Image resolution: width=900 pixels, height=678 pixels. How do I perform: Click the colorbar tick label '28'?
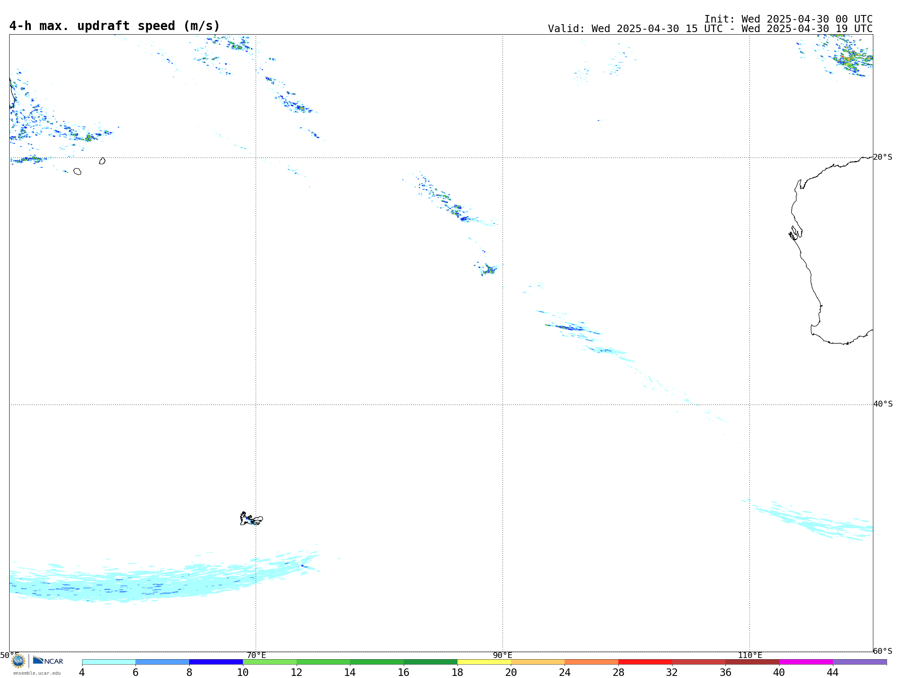[618, 672]
